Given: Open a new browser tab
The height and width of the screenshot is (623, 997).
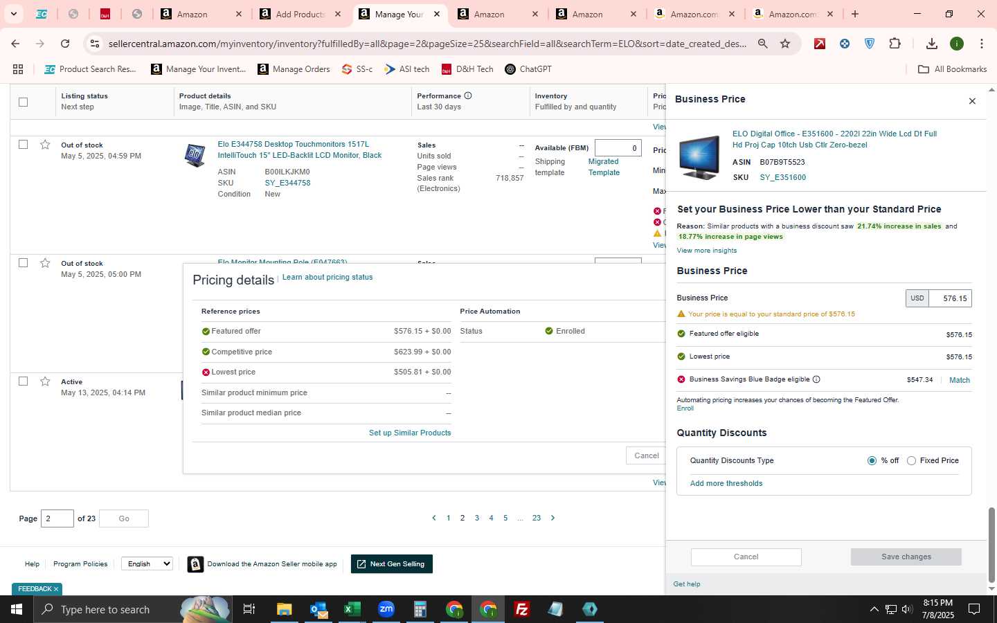Looking at the screenshot, I should tap(855, 14).
